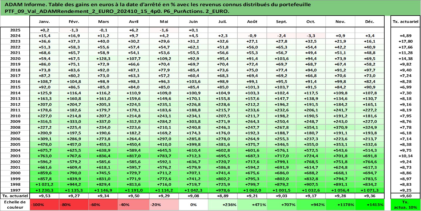Click the 2022 Sept. cell showing +65,3
The height and width of the screenshot is (211, 421).
click(281, 47)
